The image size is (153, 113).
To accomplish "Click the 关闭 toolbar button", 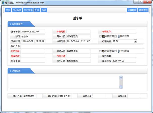I will coord(8,10).
